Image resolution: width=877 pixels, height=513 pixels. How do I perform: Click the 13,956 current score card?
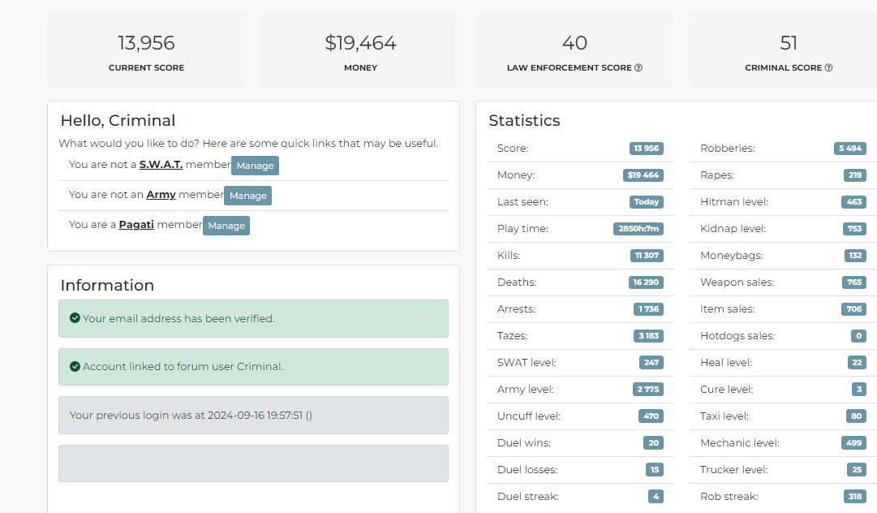click(146, 50)
